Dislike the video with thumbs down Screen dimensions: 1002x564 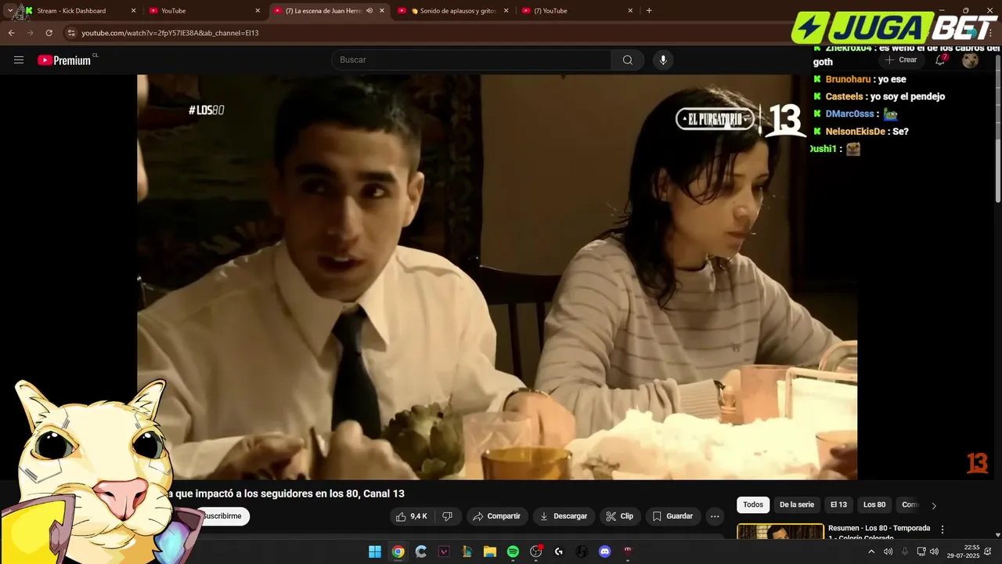[448, 516]
